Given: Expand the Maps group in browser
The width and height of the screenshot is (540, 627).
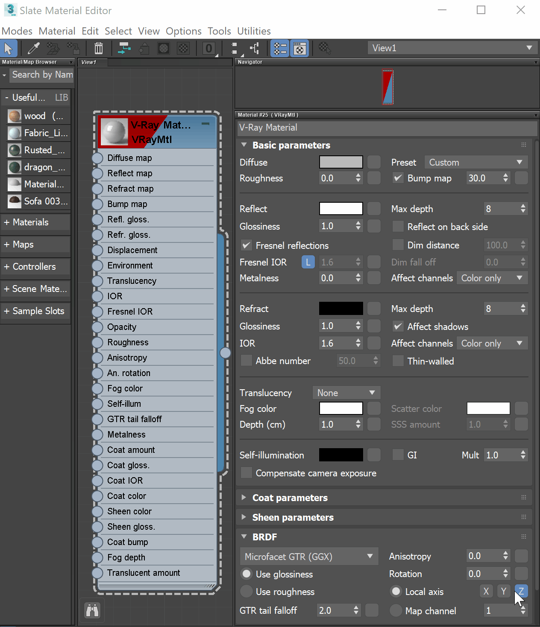Looking at the screenshot, I should (x=23, y=245).
